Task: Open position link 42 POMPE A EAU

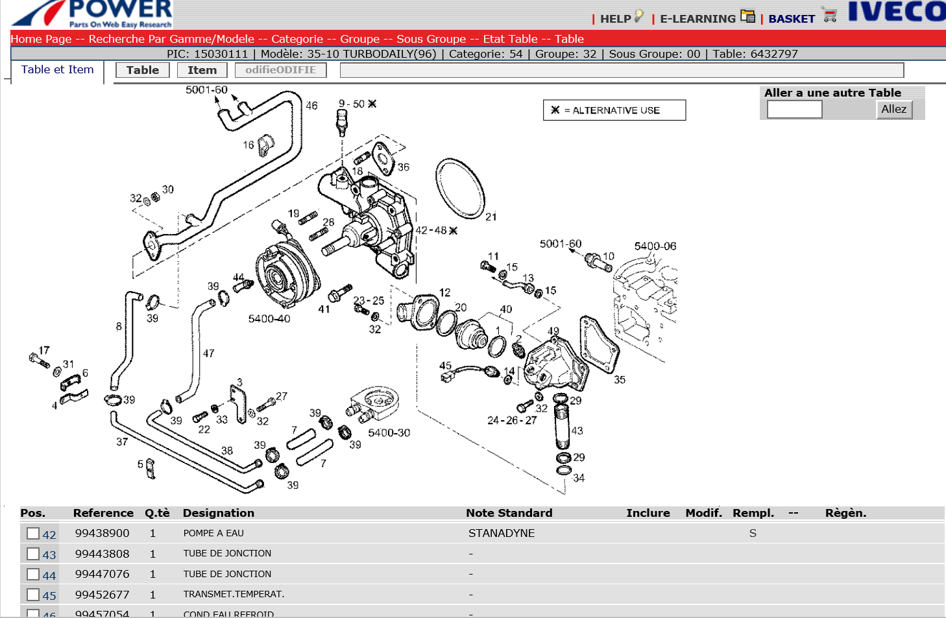Action: [x=49, y=534]
